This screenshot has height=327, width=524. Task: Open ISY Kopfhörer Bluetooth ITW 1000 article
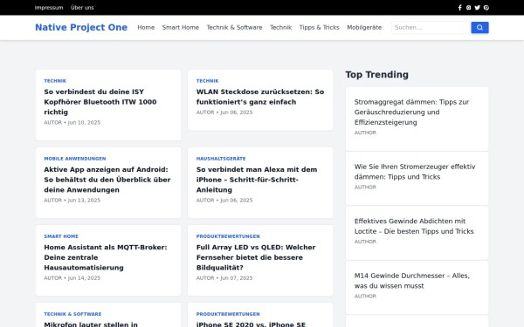(x=100, y=102)
